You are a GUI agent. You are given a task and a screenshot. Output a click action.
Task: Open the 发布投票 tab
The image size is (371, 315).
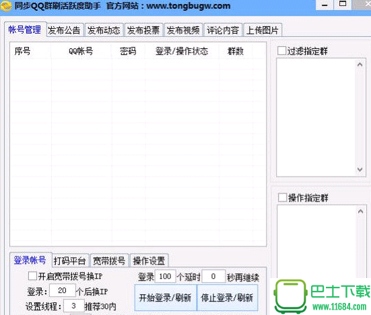[x=143, y=30]
